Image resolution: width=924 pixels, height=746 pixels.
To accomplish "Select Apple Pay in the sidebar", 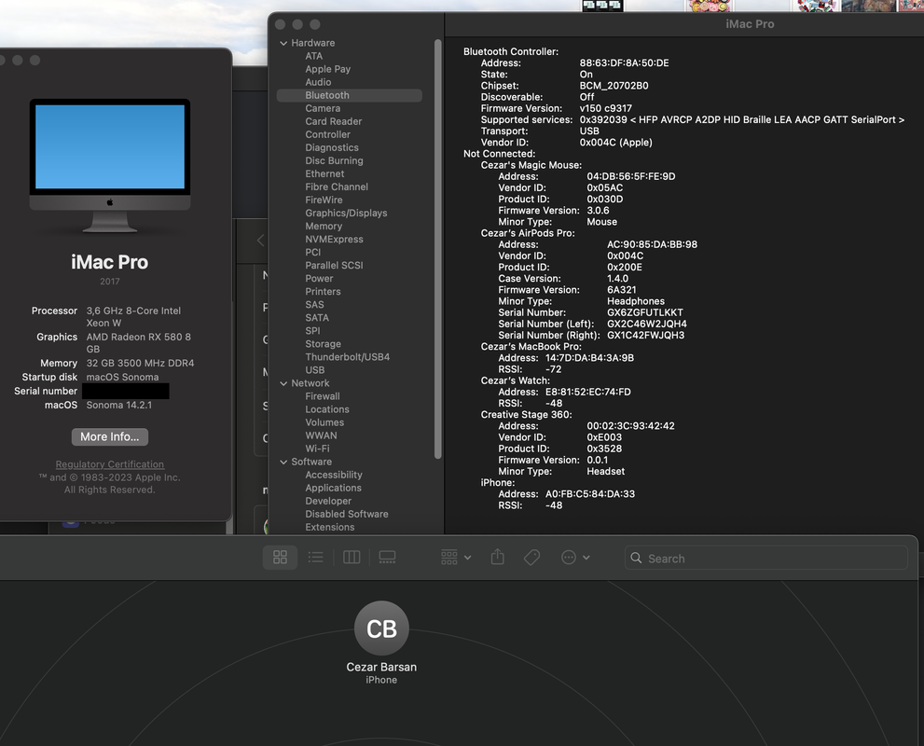I will coord(327,69).
